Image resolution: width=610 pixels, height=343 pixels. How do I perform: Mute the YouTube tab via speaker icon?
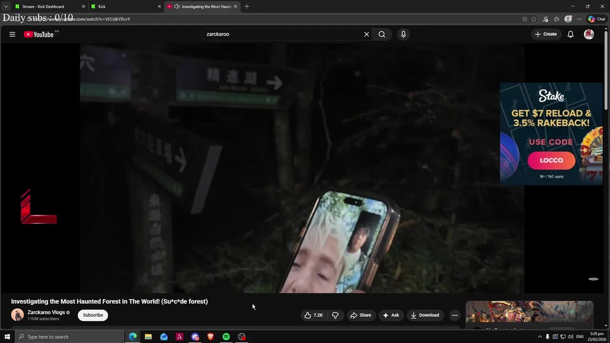coord(177,7)
